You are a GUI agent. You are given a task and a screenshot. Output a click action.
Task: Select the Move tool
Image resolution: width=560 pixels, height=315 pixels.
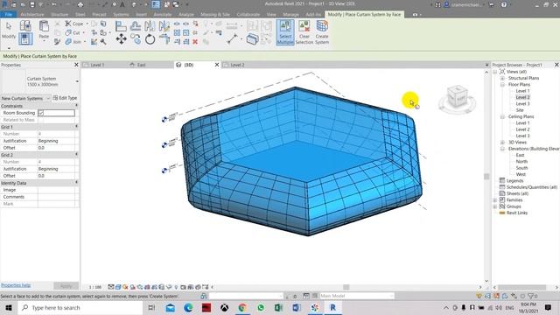pyautogui.click(x=121, y=38)
